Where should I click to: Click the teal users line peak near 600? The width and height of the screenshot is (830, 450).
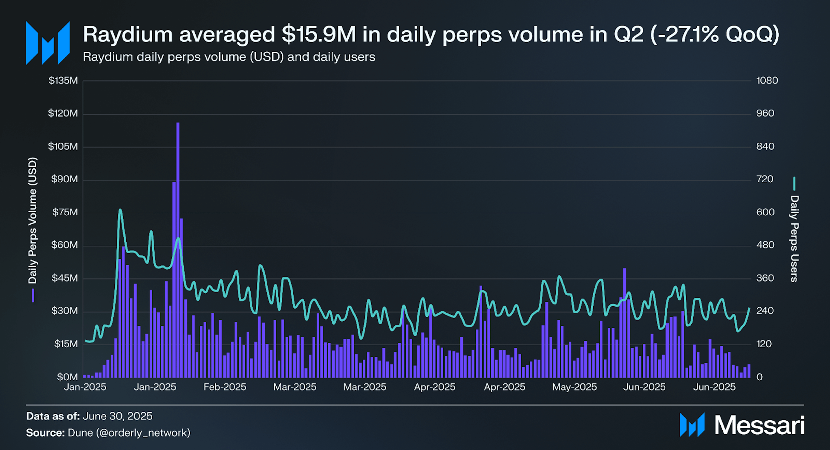[x=120, y=211]
